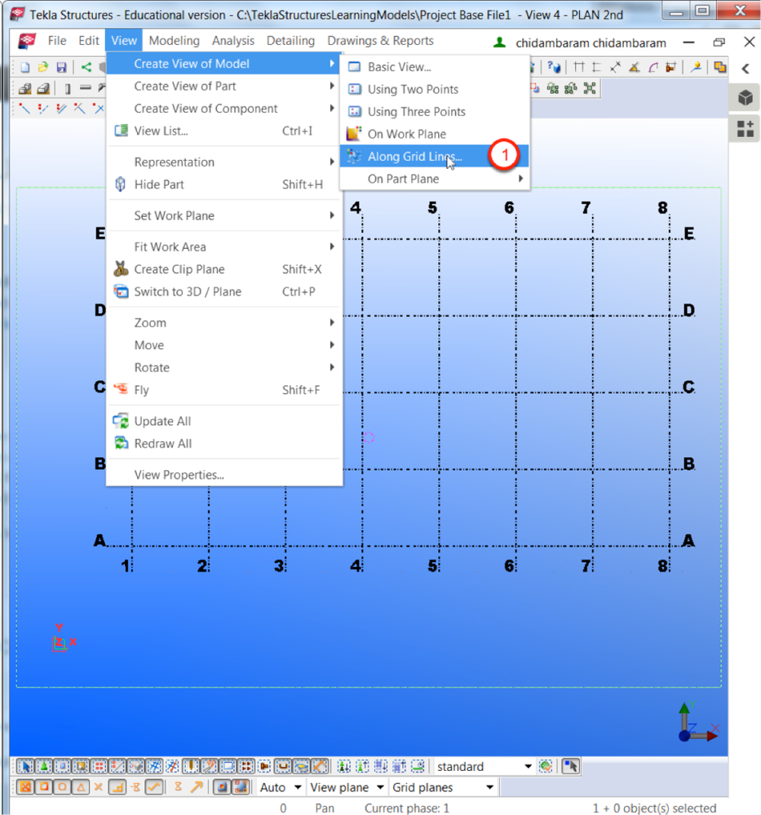Click the beam tool icon in second toolbar
The width and height of the screenshot is (761, 815).
point(86,88)
